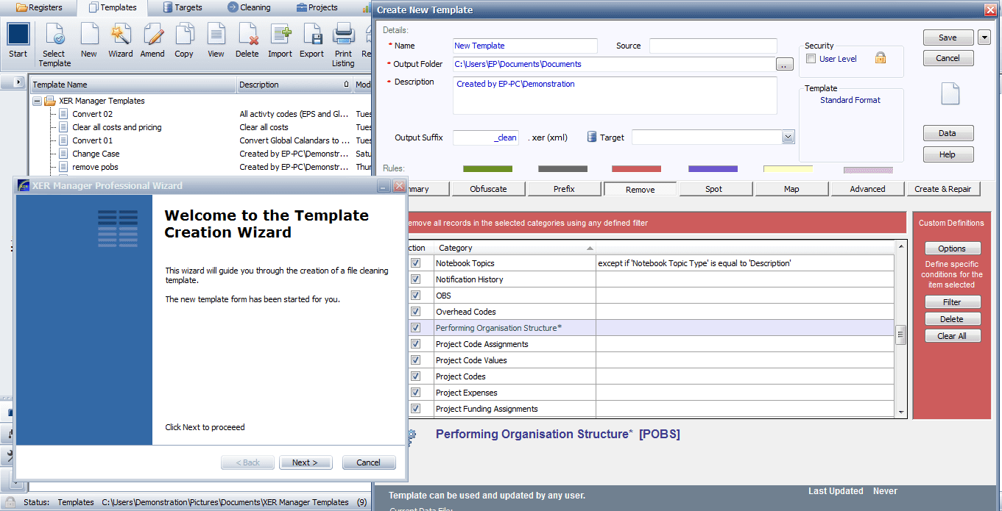Select the Map rules tab
This screenshot has height=511, width=1002.
click(x=791, y=189)
